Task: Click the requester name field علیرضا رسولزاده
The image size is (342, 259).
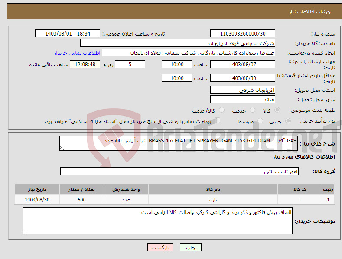Action: click(189, 52)
